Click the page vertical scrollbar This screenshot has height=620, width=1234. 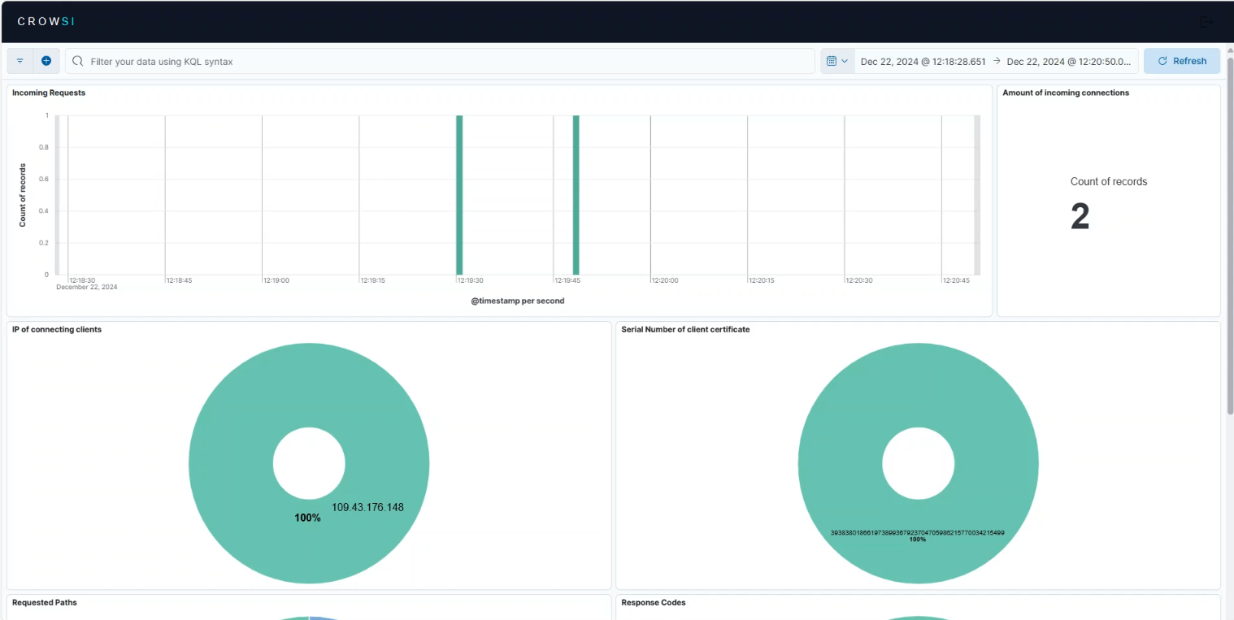pos(1229,236)
